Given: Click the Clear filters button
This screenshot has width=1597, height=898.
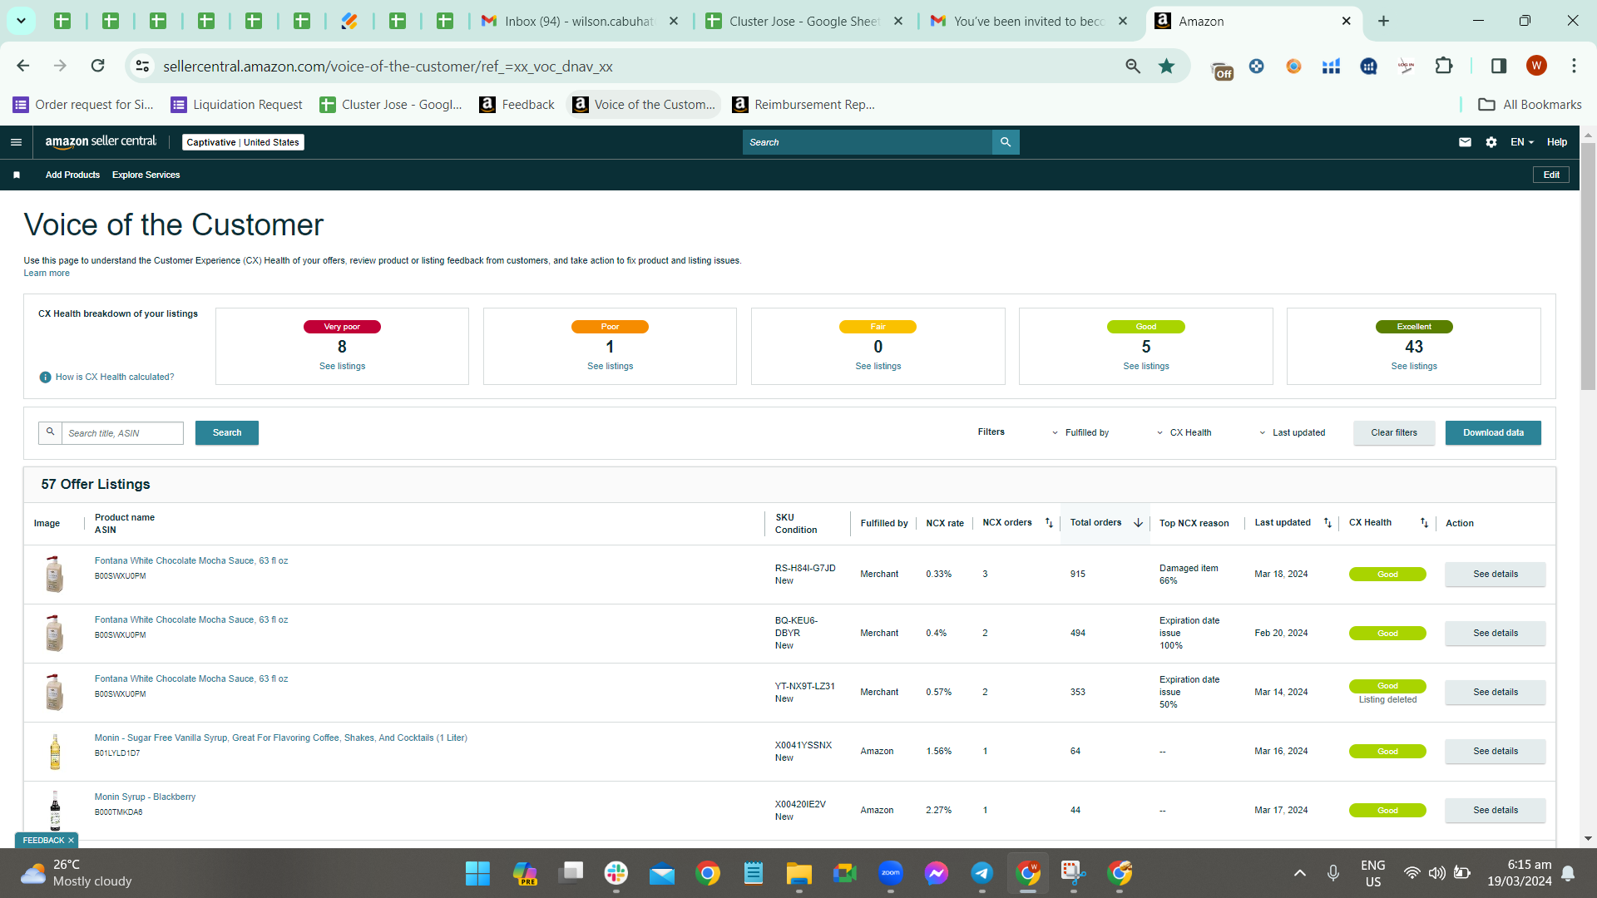Looking at the screenshot, I should (1394, 432).
